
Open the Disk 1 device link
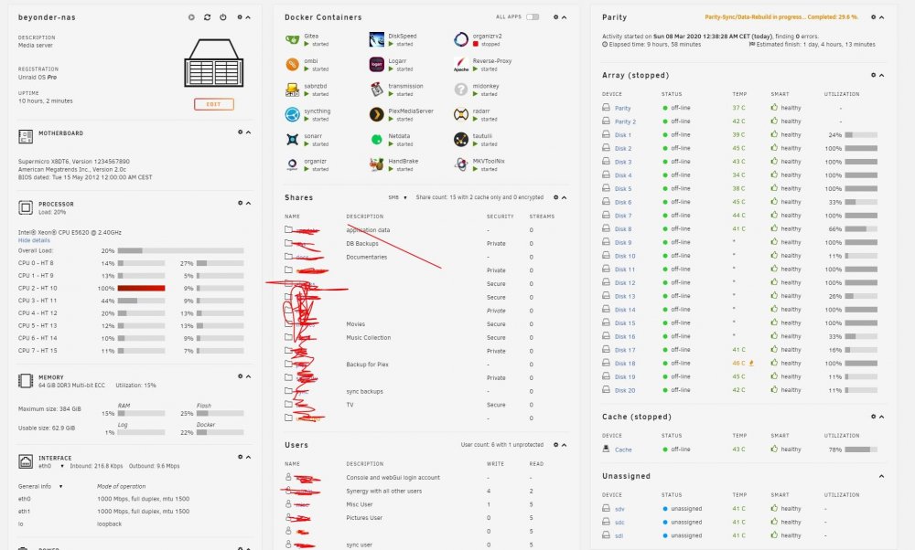click(x=622, y=135)
